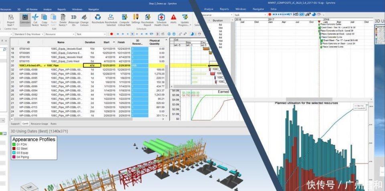Run the Schedule Health Check
This screenshot has height=191, width=385.
tap(161, 17)
